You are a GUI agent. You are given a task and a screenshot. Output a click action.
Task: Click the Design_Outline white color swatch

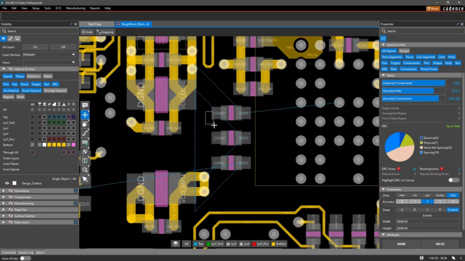pyautogui.click(x=14, y=183)
